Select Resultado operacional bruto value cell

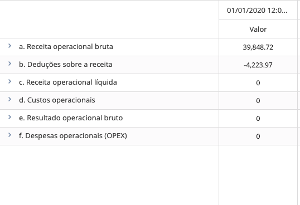pos(258,119)
